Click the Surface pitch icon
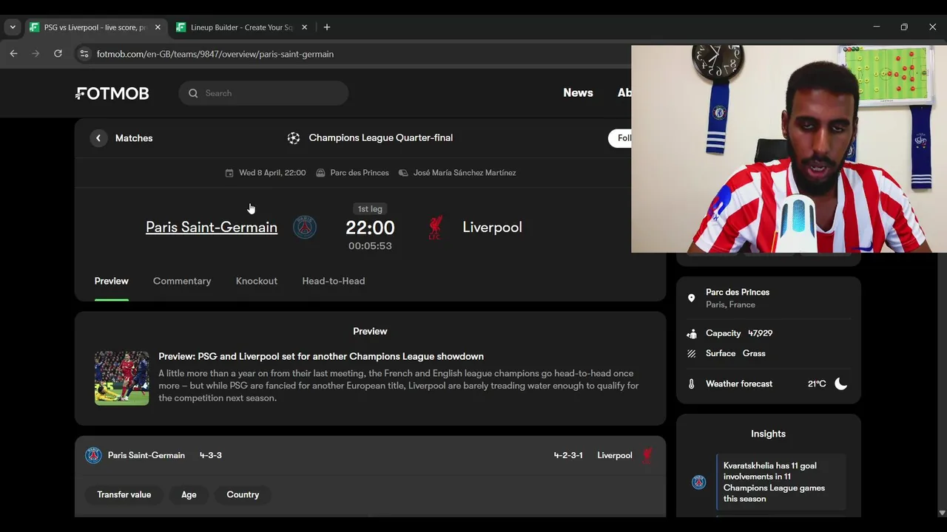Viewport: 947px width, 532px height. 691,354
